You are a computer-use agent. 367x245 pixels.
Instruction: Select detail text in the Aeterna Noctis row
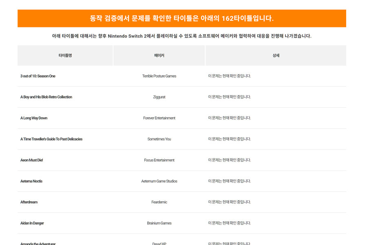click(229, 181)
